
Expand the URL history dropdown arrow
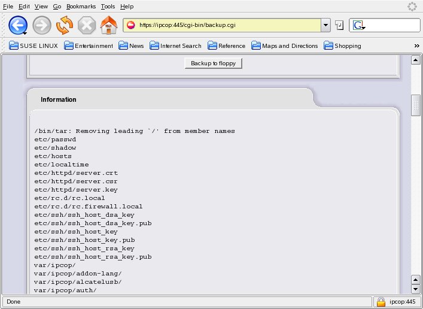[325, 25]
